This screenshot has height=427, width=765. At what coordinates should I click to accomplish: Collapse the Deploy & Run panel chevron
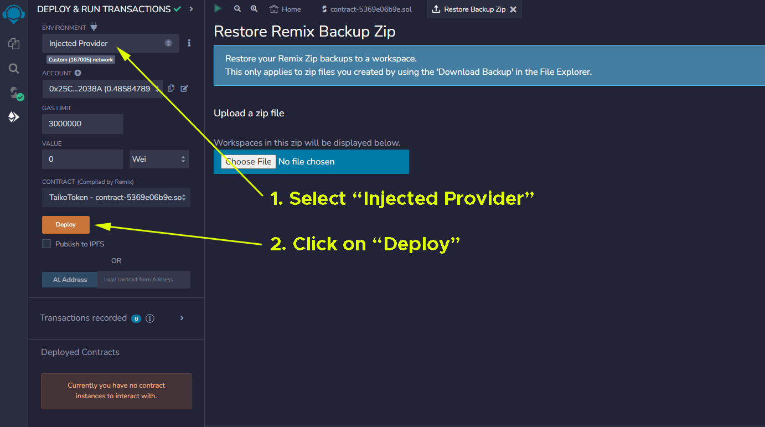[191, 9]
